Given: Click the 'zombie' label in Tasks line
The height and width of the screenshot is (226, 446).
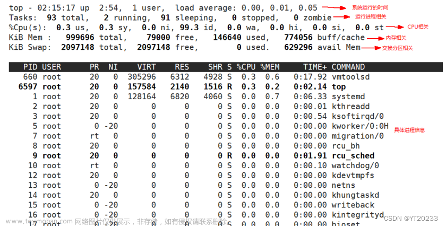Looking at the screenshot, I should point(317,18).
